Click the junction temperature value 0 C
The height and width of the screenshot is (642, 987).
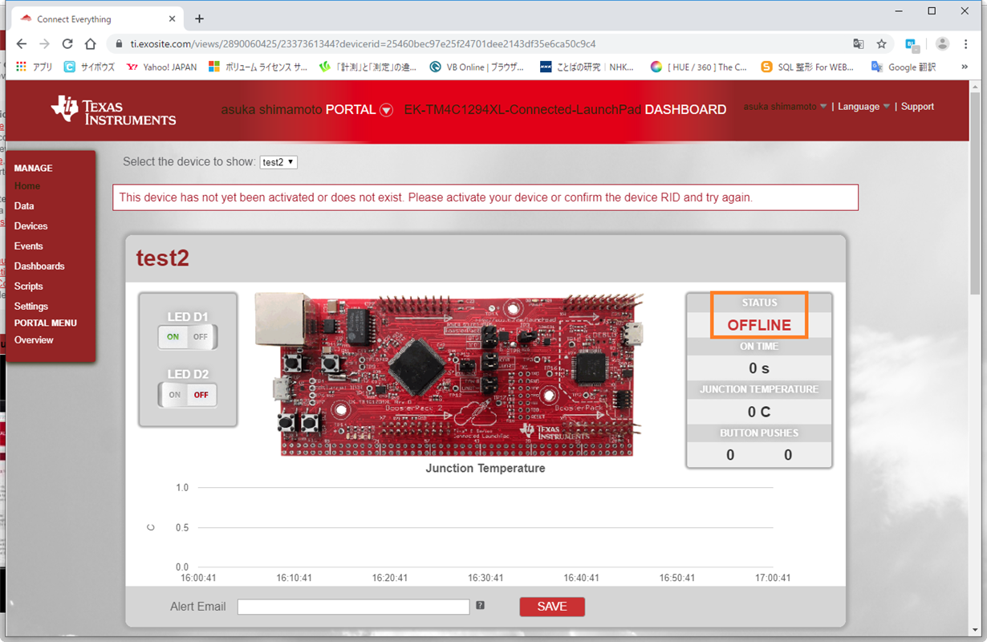click(x=759, y=412)
